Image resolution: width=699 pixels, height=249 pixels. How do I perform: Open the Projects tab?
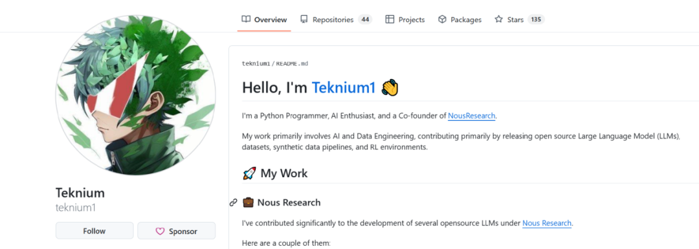click(x=405, y=19)
